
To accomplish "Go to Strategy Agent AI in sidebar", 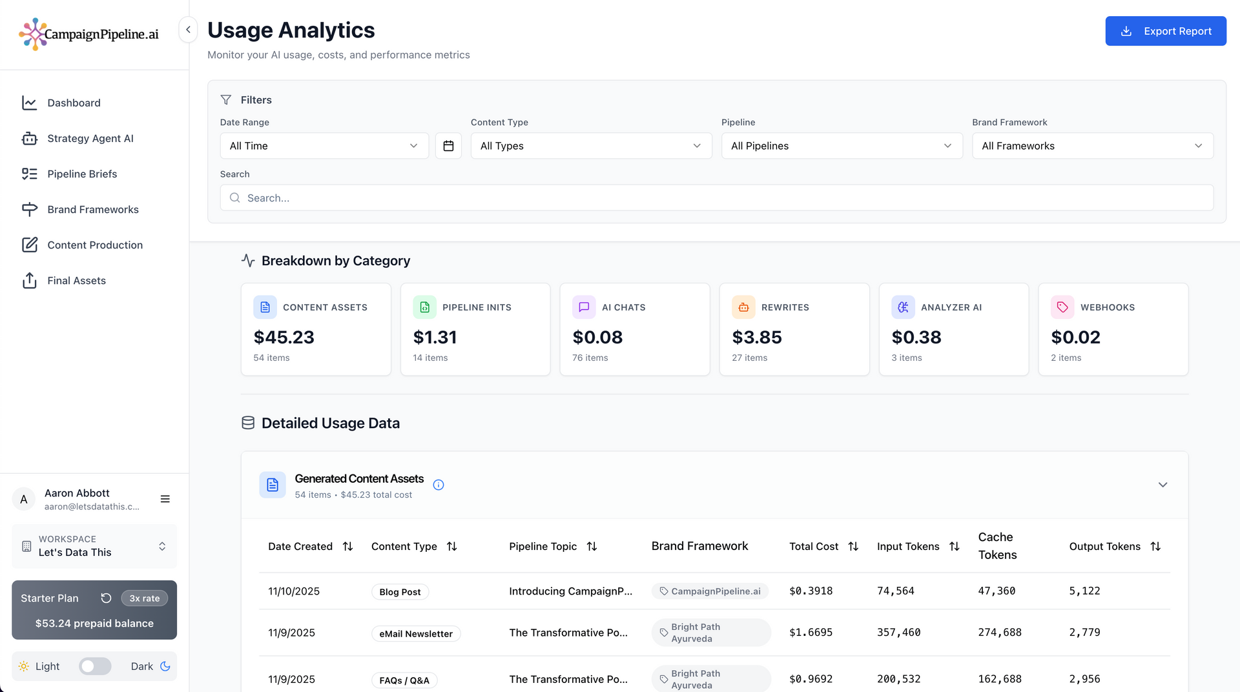I will [90, 138].
